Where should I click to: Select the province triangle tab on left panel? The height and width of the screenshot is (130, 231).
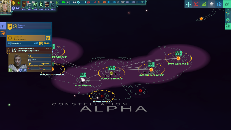point(3,26)
